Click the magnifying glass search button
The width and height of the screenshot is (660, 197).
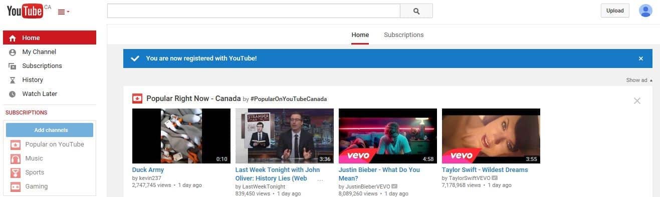pyautogui.click(x=416, y=11)
